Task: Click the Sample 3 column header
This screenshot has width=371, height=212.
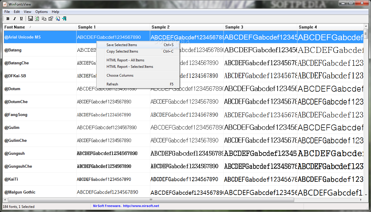Action: [260, 27]
